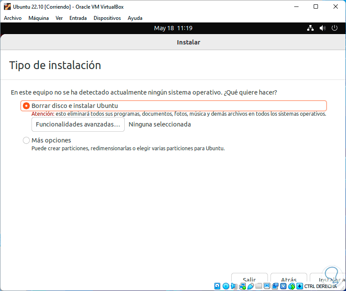The image size is (346, 291).
Task: Minimize the VirtualBox window
Action: (x=296, y=6)
